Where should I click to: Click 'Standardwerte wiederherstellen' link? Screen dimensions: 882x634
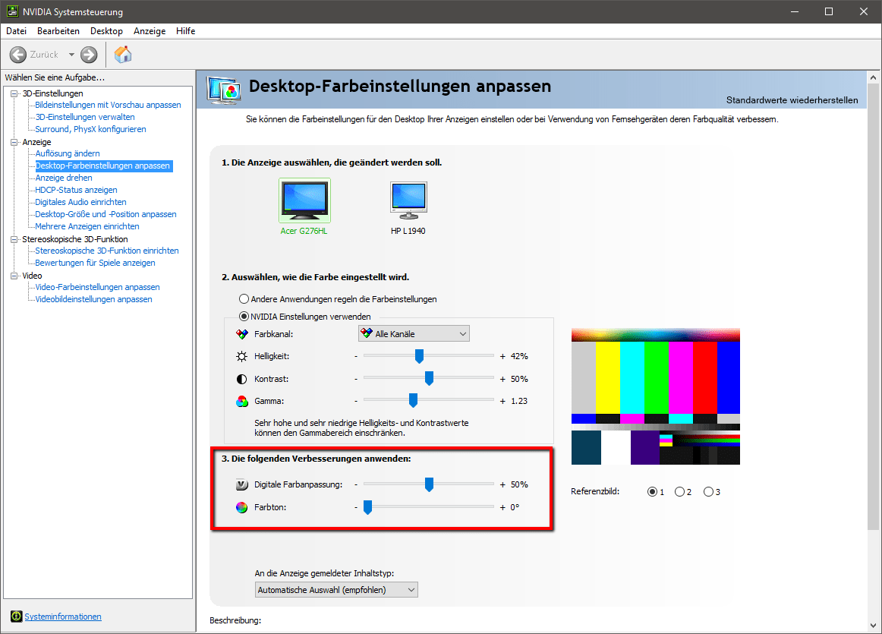pos(792,100)
